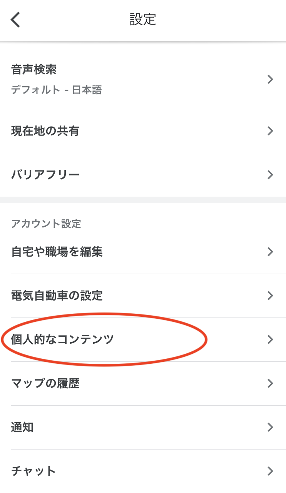Open 電気自動車の設定
This screenshot has width=286, height=493.
coord(57,296)
